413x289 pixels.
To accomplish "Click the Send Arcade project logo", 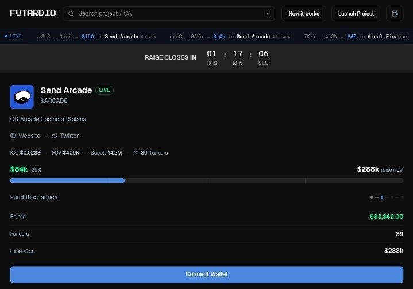I will (x=22, y=97).
